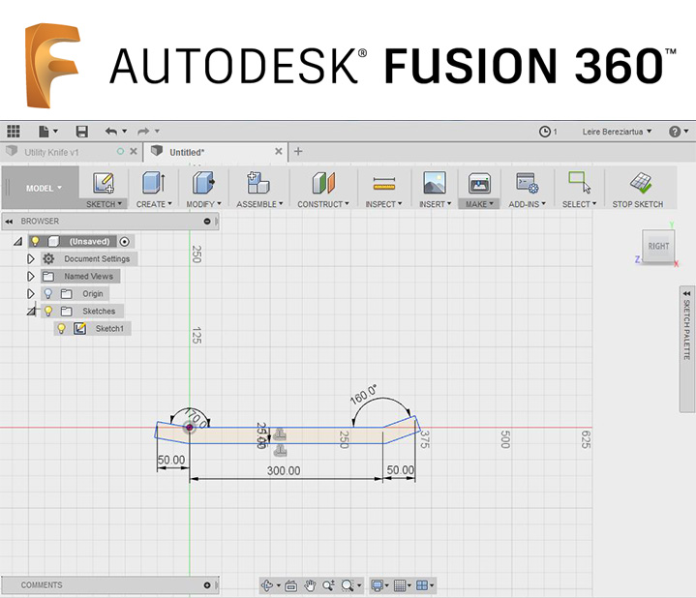Click the Zoom tool in navigation bar

coord(328,586)
